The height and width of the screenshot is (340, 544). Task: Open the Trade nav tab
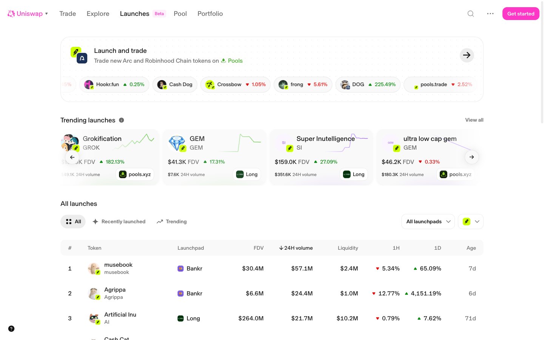click(68, 14)
